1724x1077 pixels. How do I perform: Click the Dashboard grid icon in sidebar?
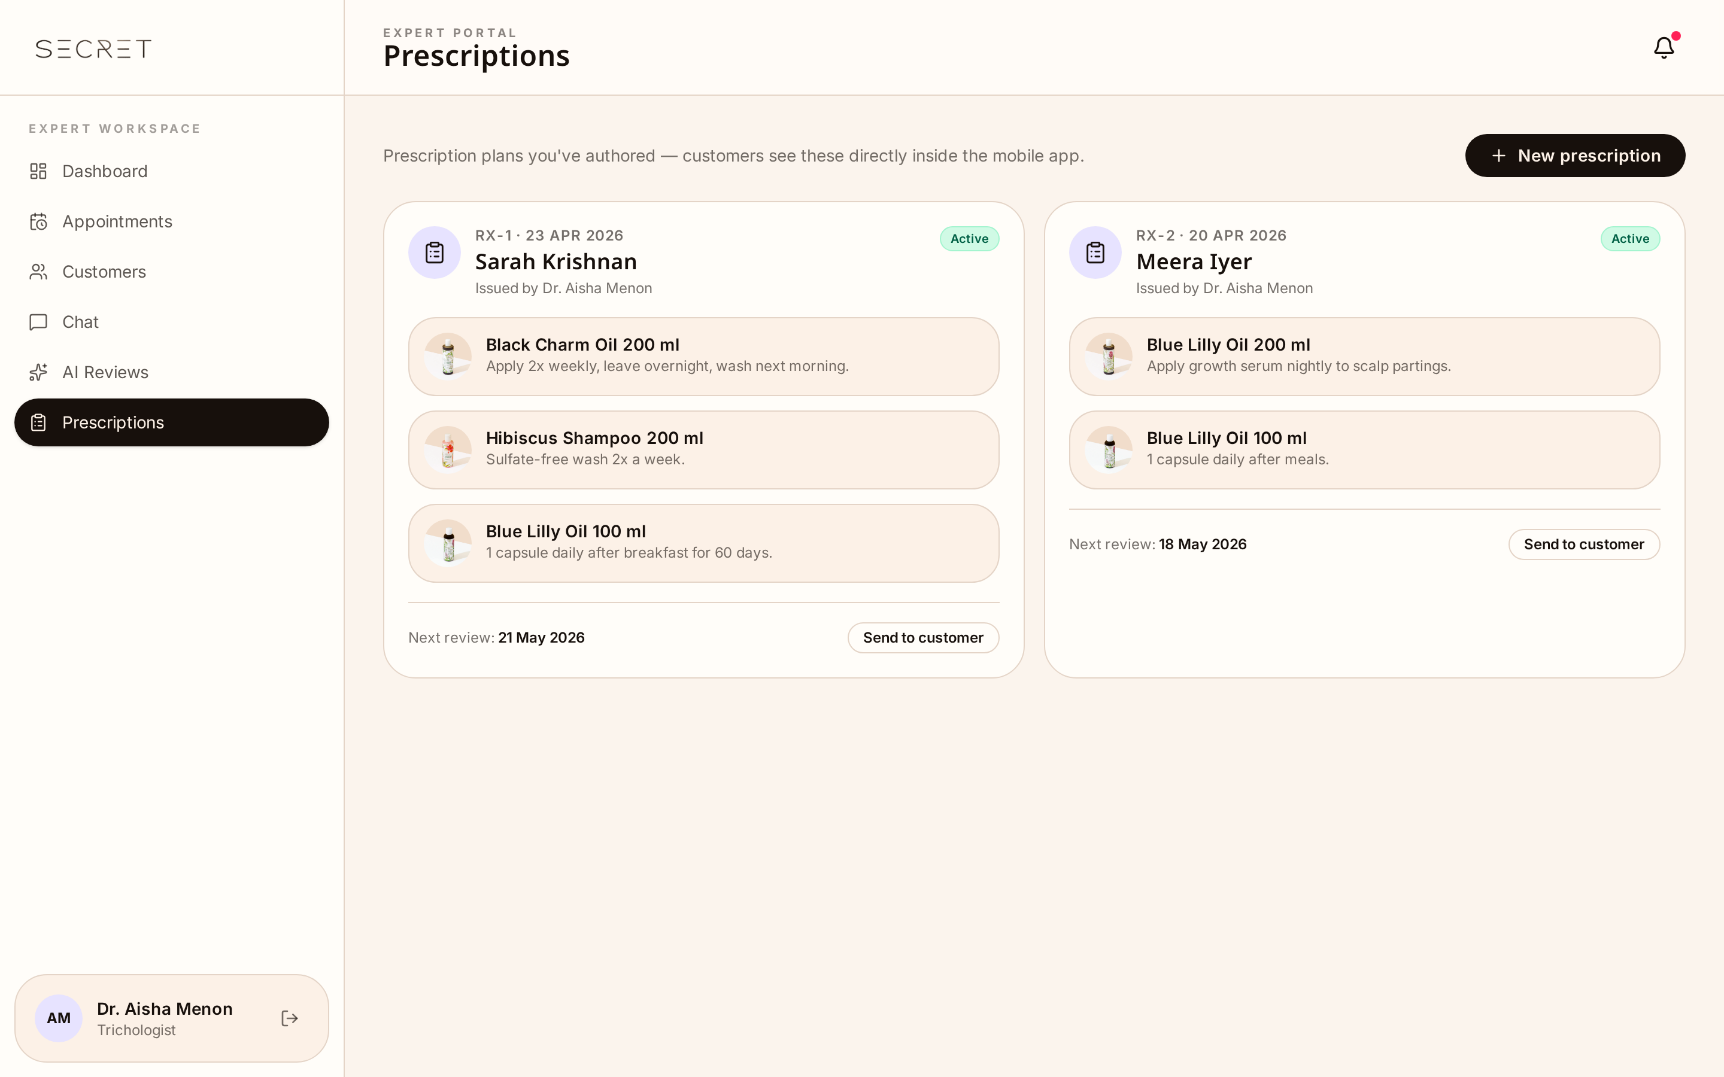coord(38,171)
